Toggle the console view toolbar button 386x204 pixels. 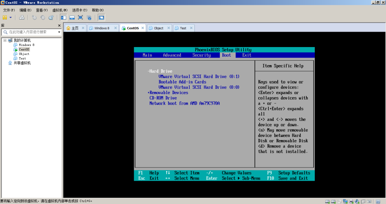coord(101,17)
